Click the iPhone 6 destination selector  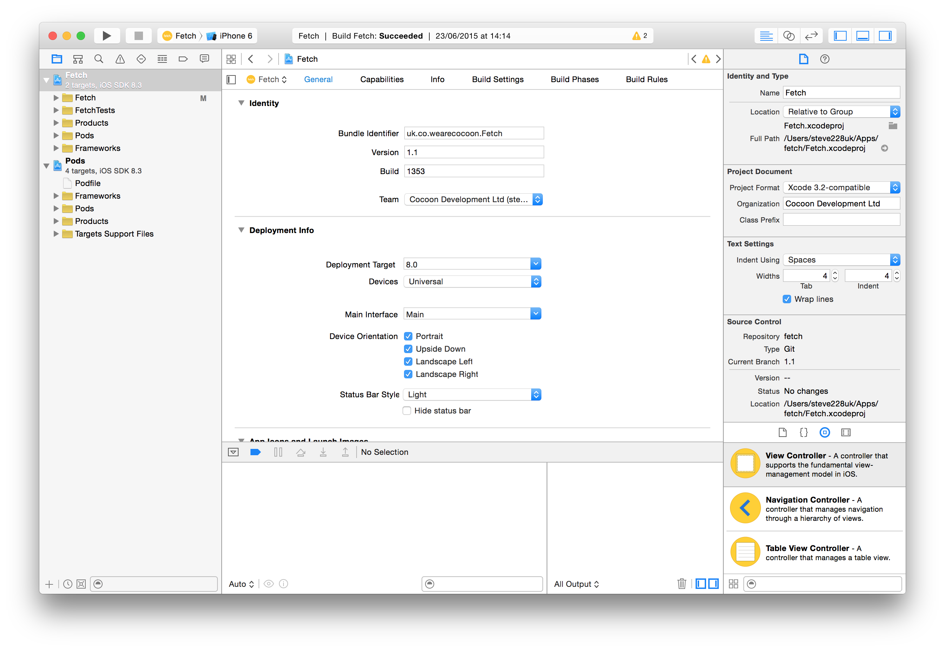230,36
